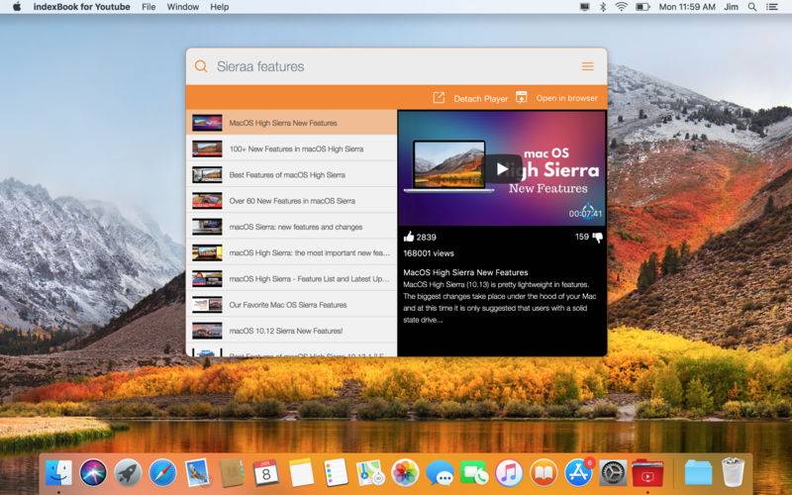The image size is (792, 495).
Task: Open iBooks from the Dock
Action: (544, 473)
